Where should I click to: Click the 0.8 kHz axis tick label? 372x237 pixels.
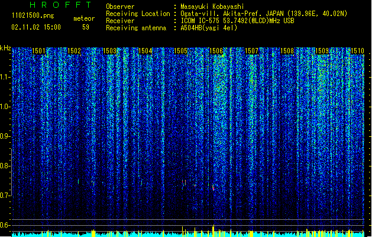click(5, 166)
